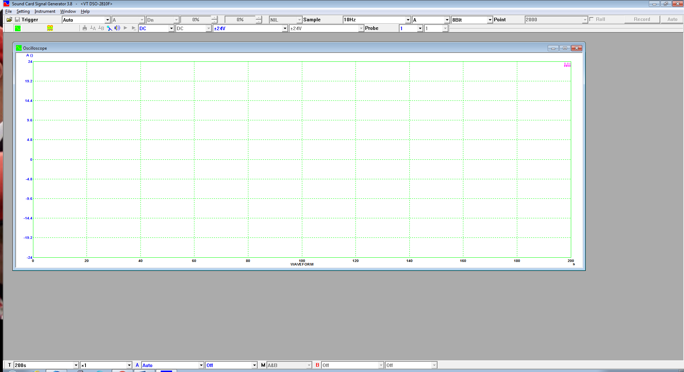Enable the Roll checkbox

click(x=591, y=19)
